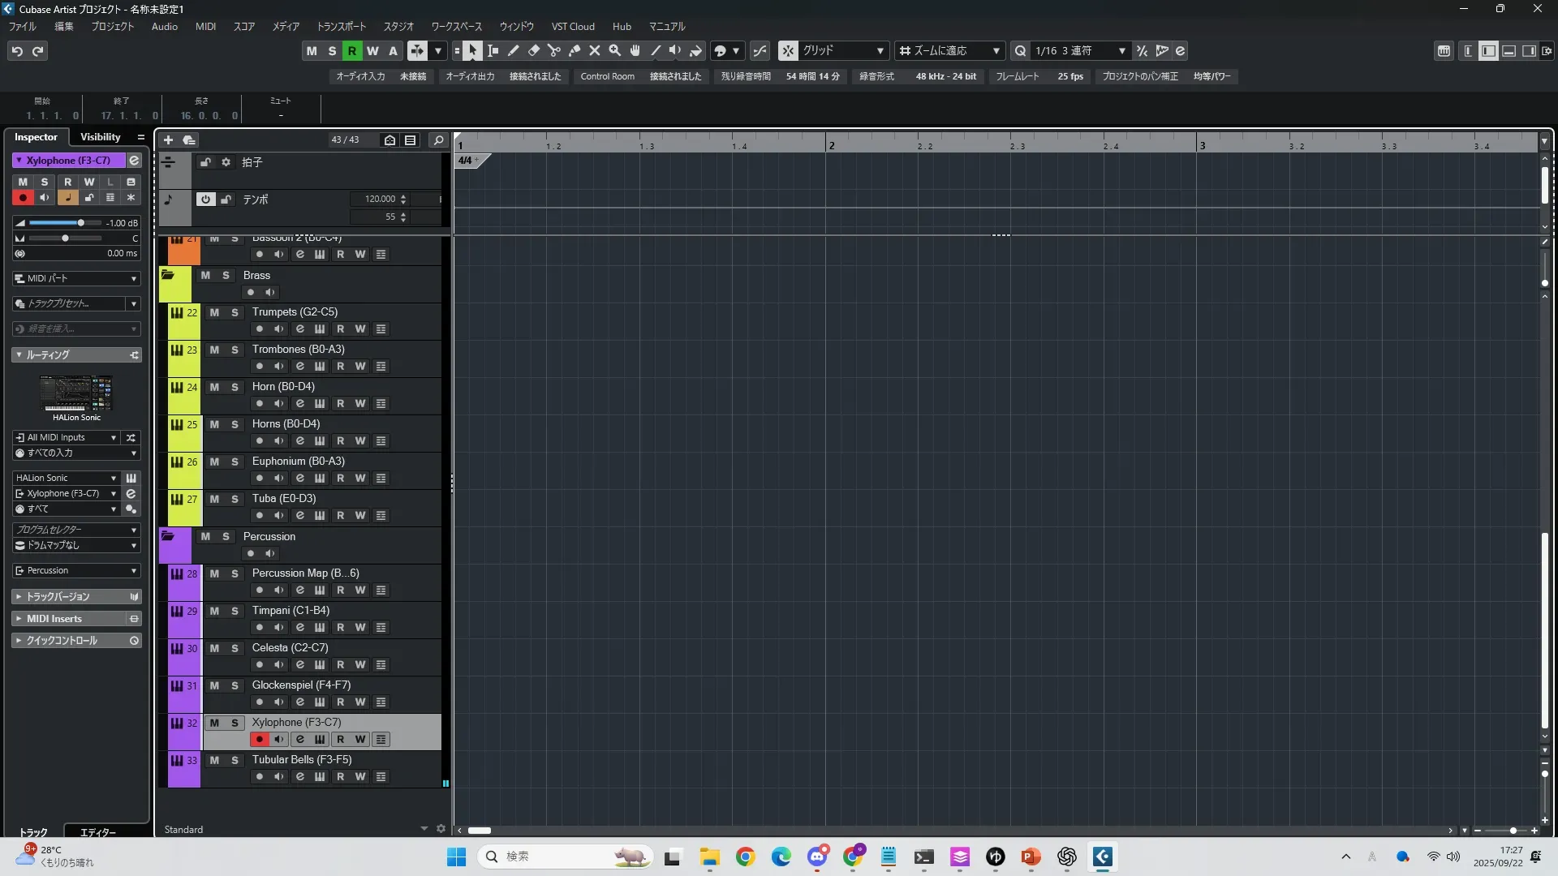The height and width of the screenshot is (876, 1558).
Task: Open the track search magnifier
Action: tap(438, 140)
